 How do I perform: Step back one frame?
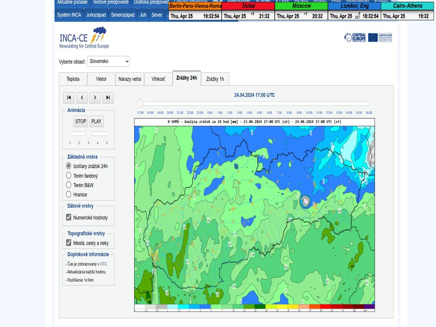(x=82, y=98)
